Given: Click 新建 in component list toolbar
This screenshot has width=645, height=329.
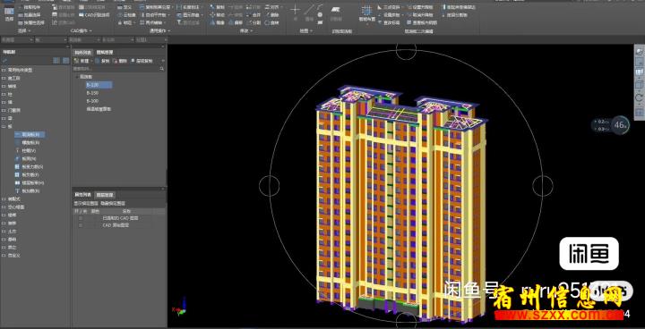Looking at the screenshot, I should pos(82,61).
